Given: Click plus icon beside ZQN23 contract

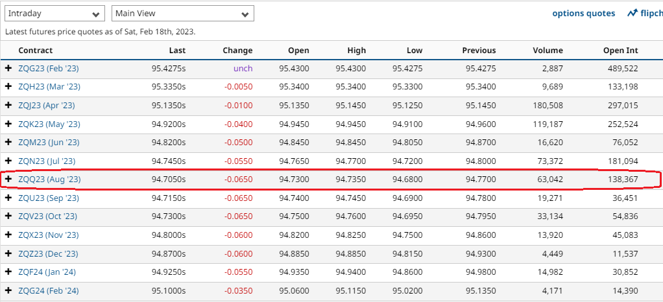Looking at the screenshot, I should point(8,161).
